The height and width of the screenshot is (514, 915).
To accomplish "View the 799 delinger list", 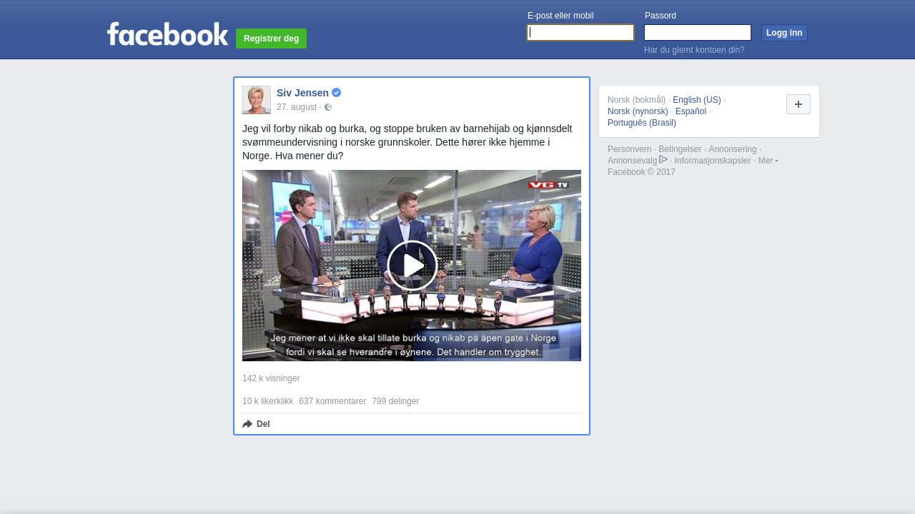I will click(395, 401).
